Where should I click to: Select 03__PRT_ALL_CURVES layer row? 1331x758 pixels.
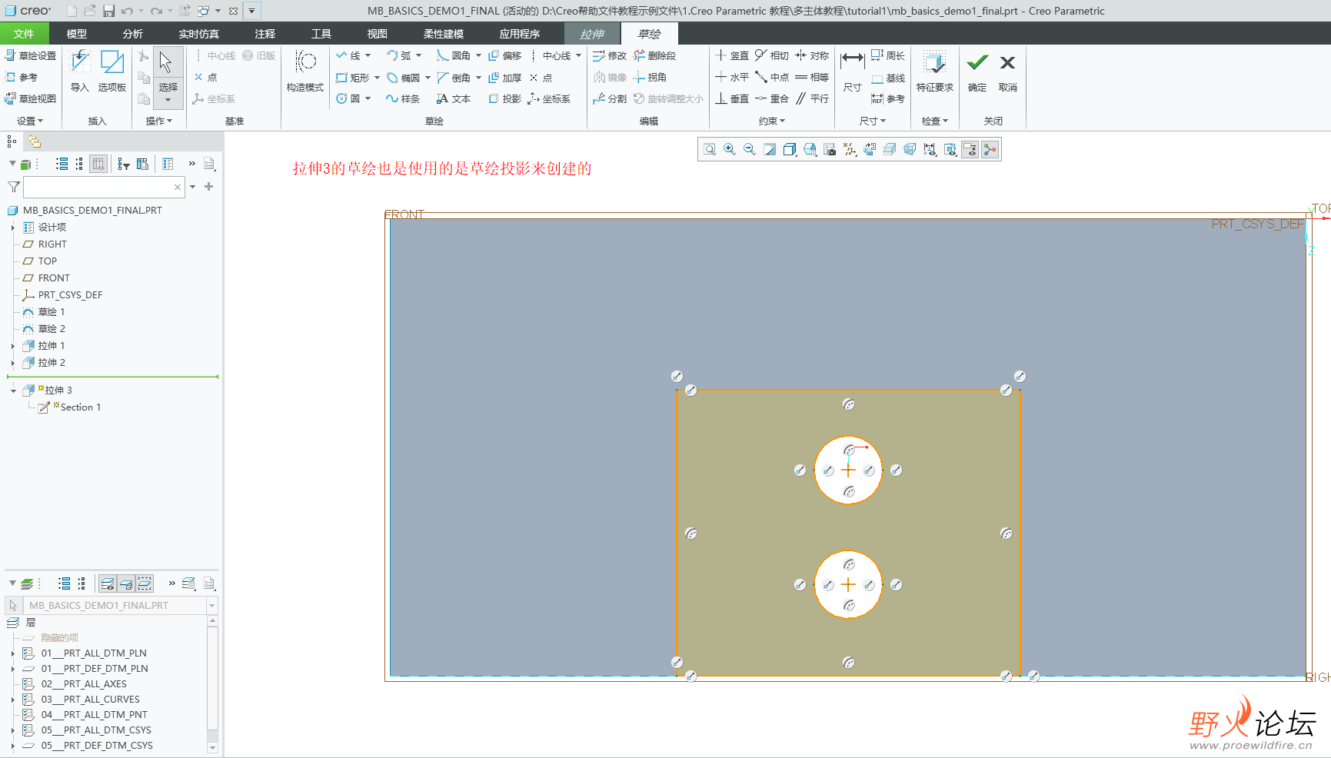pos(91,700)
